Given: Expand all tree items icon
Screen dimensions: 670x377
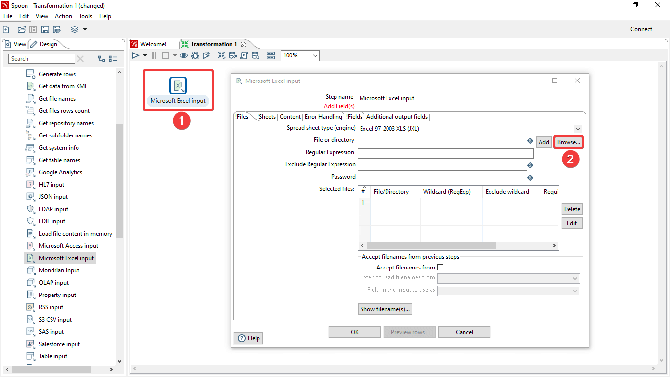Looking at the screenshot, I should click(x=102, y=59).
